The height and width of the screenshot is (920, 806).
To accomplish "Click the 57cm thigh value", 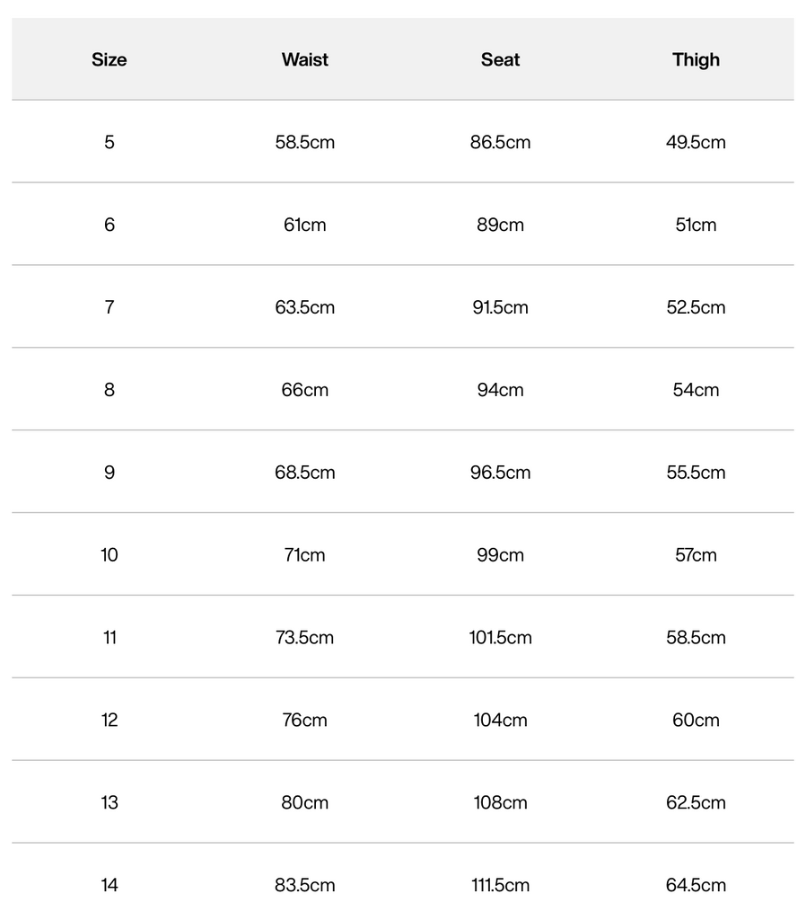I will pyautogui.click(x=696, y=555).
